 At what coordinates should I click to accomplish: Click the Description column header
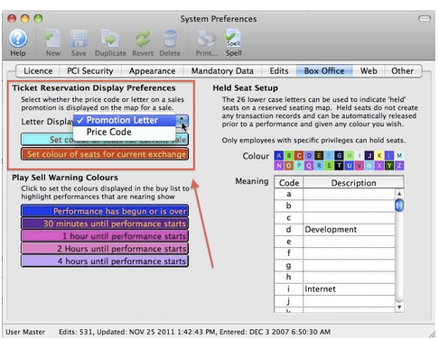tap(353, 183)
